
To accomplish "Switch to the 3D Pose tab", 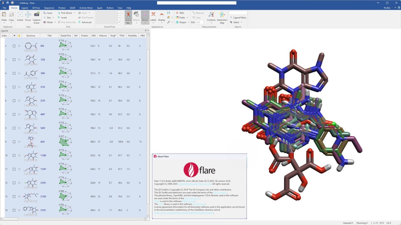I will tap(36, 8).
